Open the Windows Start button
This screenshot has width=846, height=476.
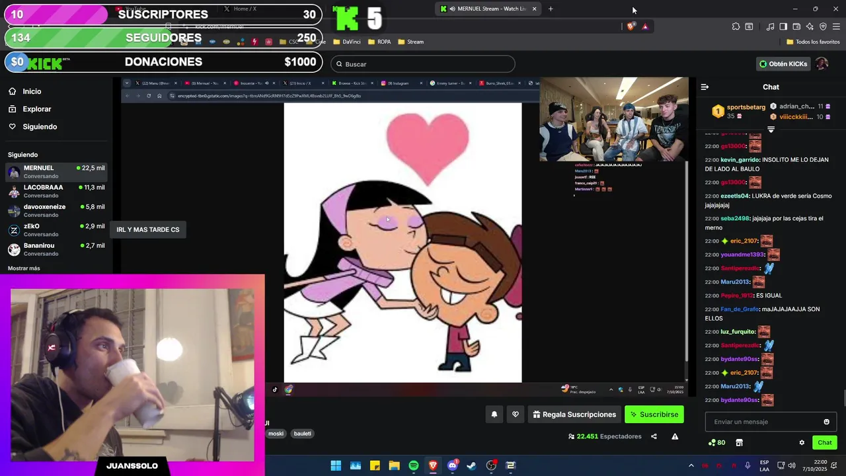(336, 465)
